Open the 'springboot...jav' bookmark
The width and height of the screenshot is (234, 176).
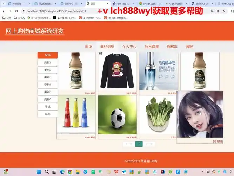[x=116, y=18]
